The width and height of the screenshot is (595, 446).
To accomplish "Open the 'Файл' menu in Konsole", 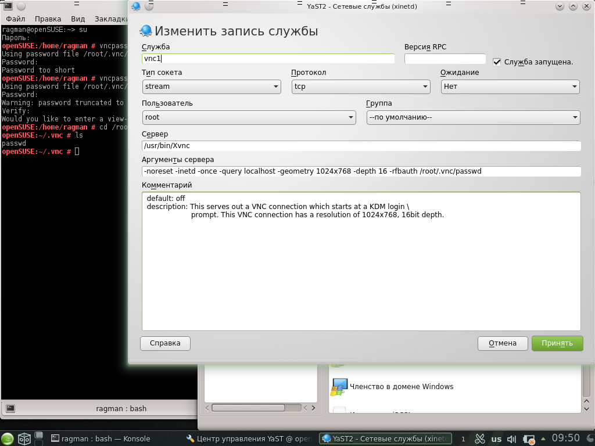I will tap(16, 19).
